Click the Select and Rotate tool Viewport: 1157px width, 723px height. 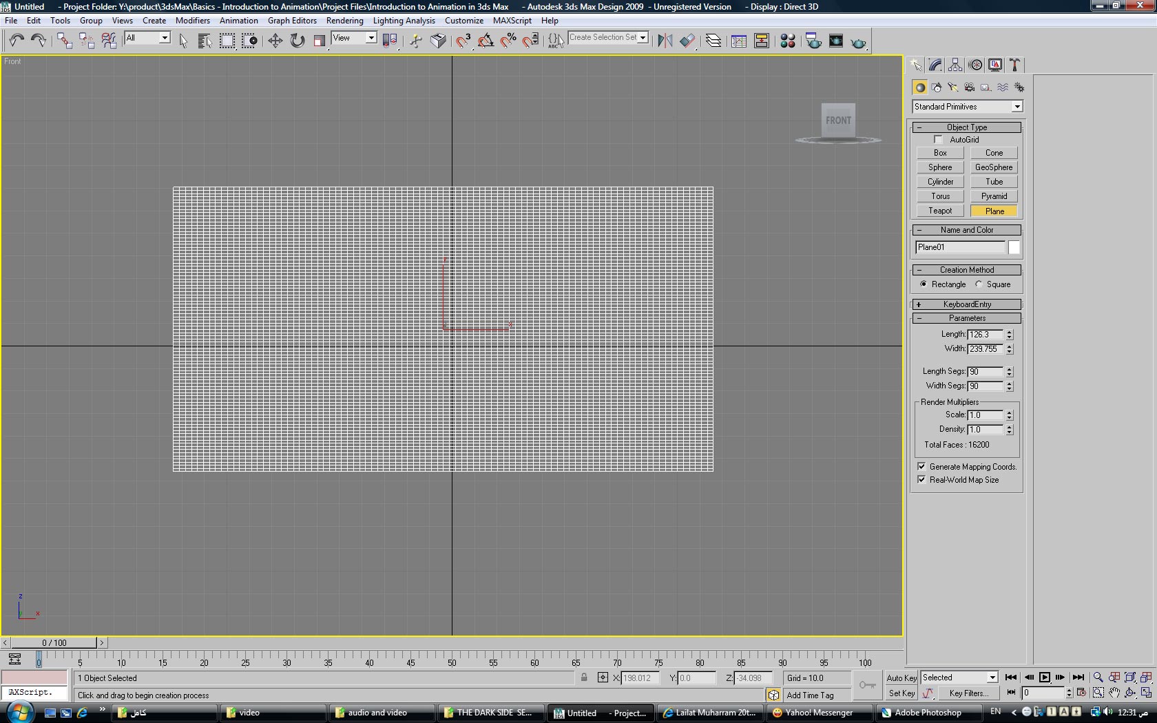[297, 41]
